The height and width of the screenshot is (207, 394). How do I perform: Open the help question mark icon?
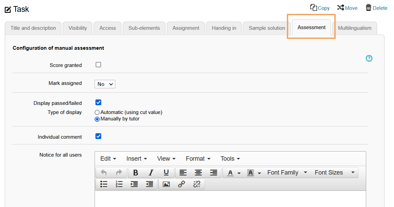click(x=369, y=59)
